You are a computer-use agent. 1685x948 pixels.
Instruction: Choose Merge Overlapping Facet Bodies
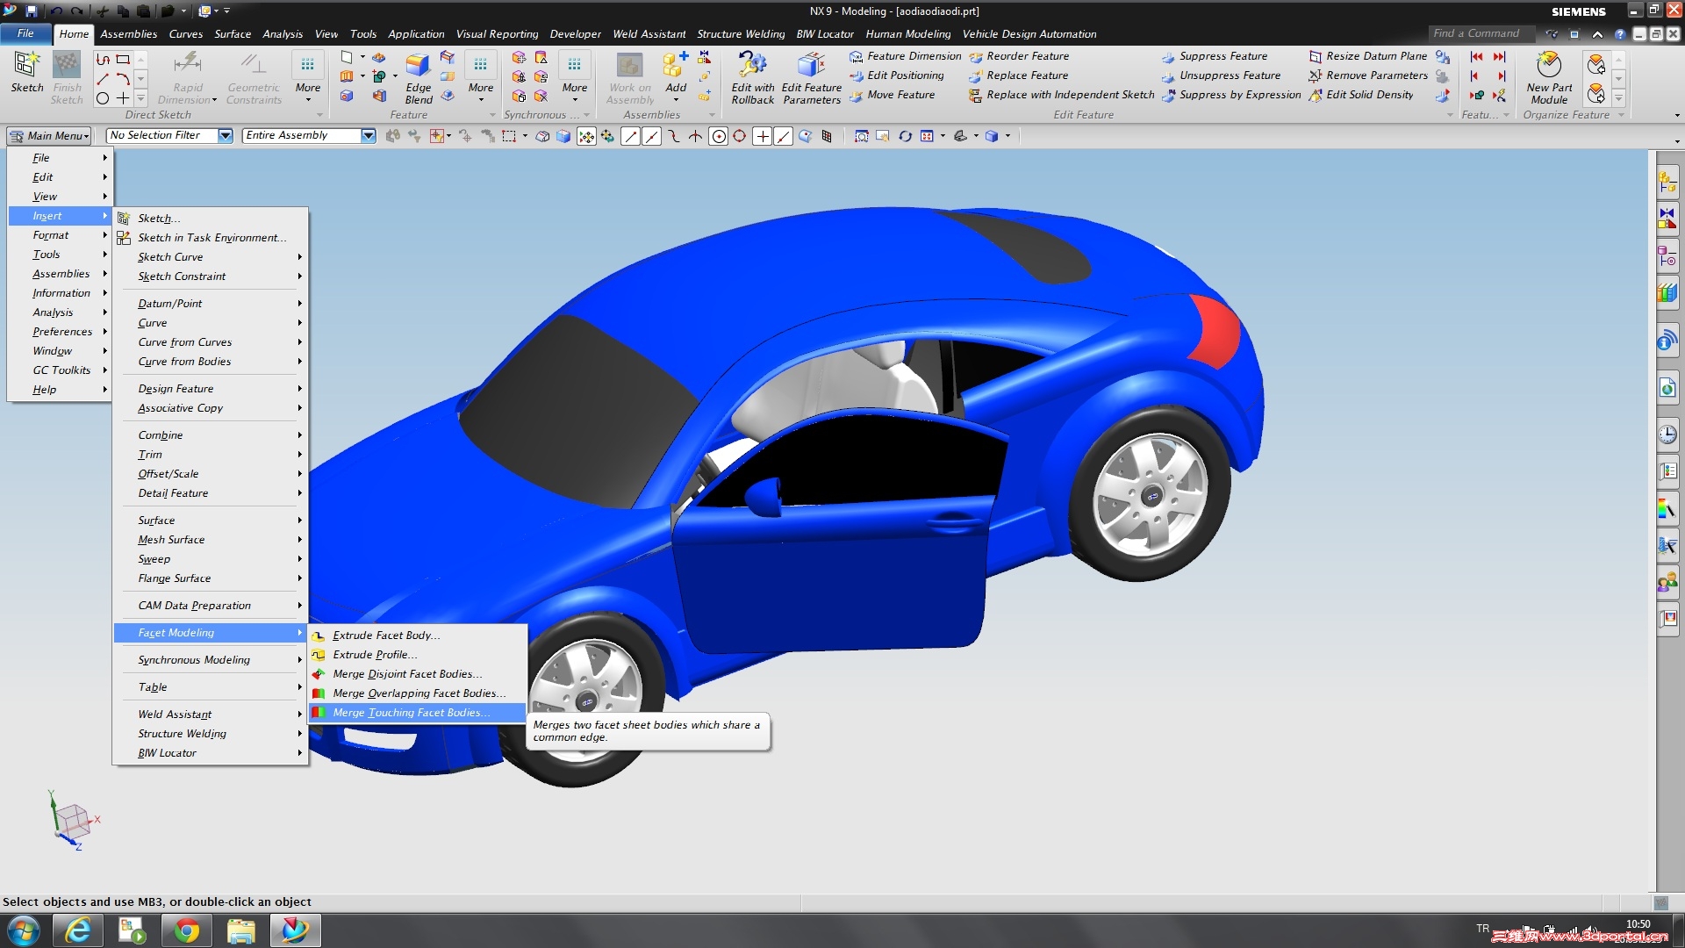418,693
